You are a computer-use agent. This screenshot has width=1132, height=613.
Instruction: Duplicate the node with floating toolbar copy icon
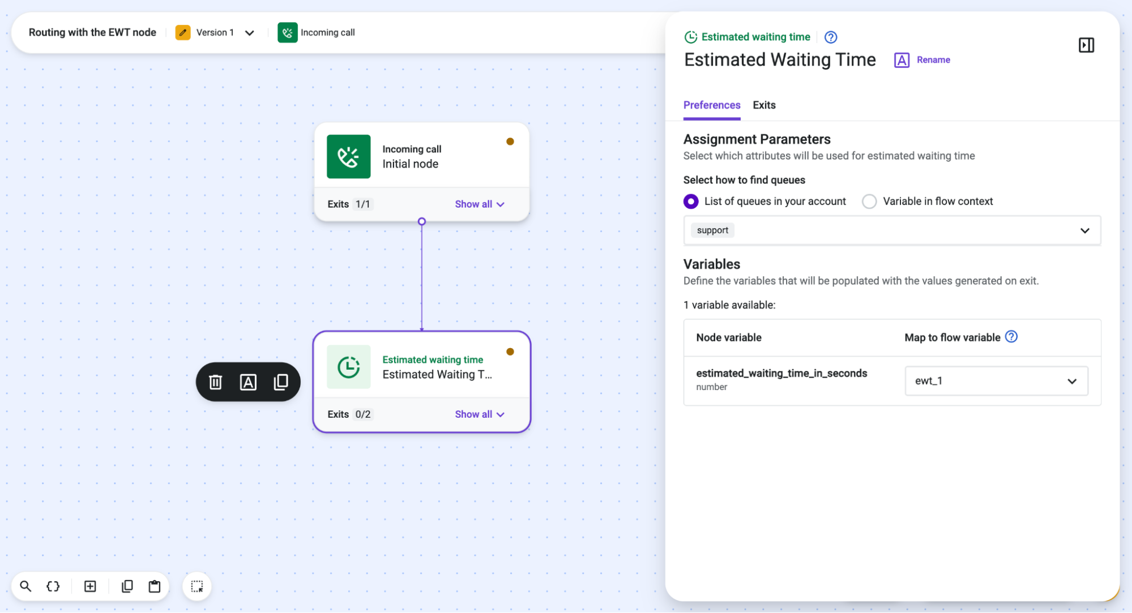281,382
